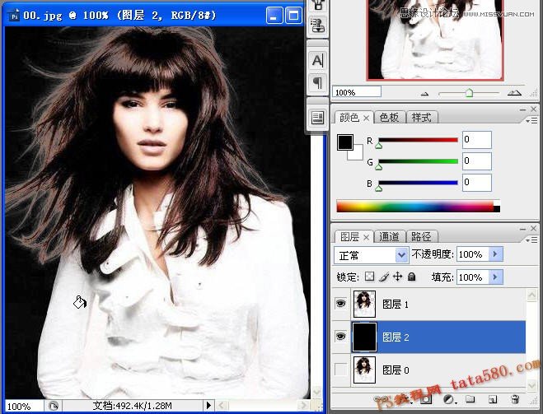Switch to the 路径 tab
The height and width of the screenshot is (414, 543).
coord(421,236)
